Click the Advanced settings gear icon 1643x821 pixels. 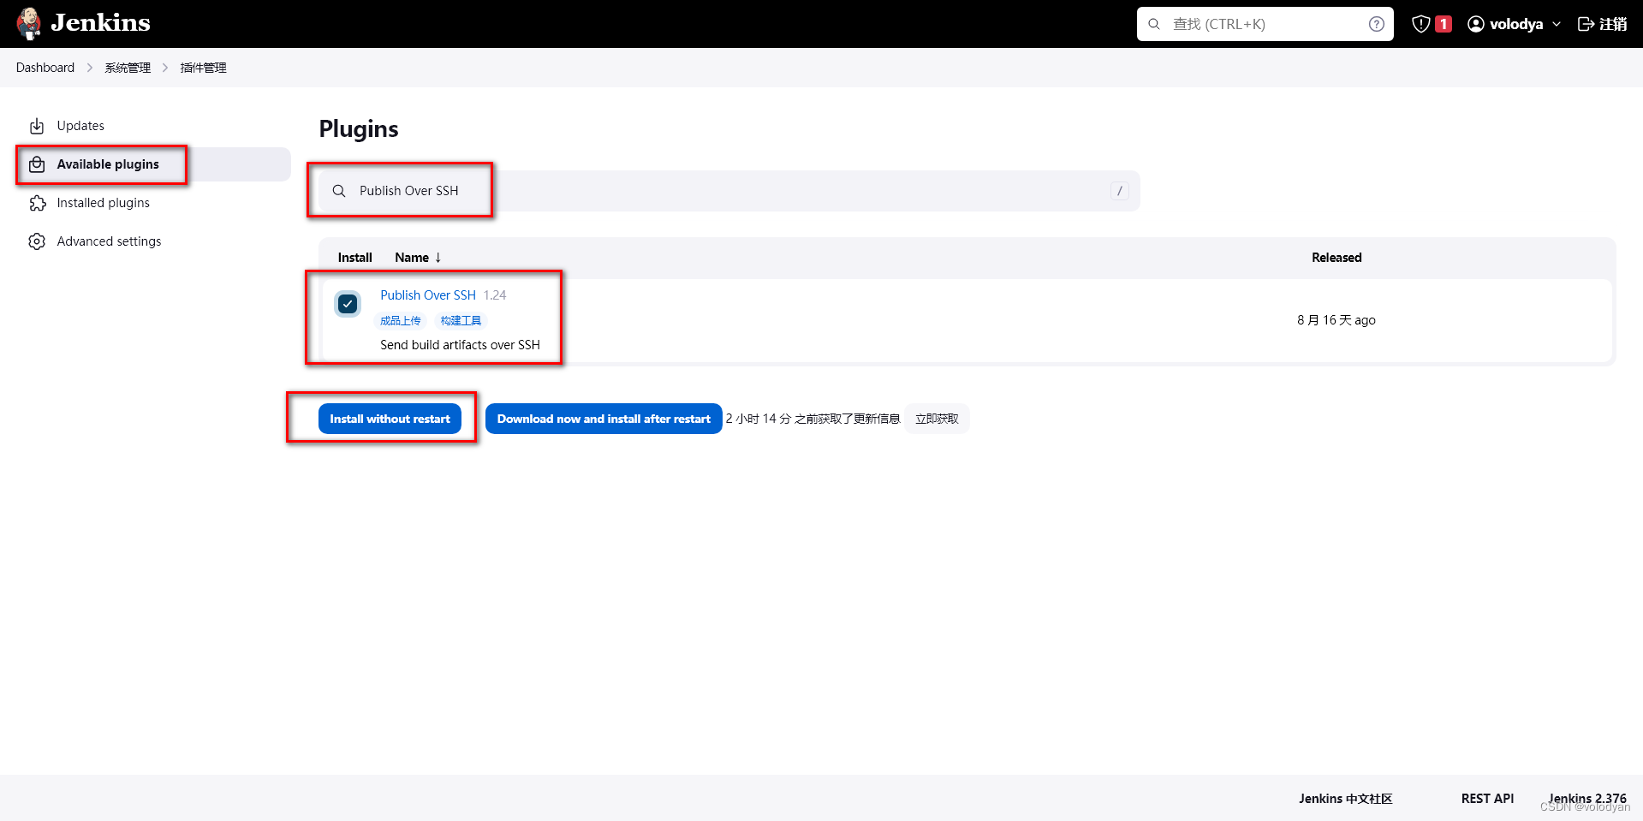[x=37, y=241]
